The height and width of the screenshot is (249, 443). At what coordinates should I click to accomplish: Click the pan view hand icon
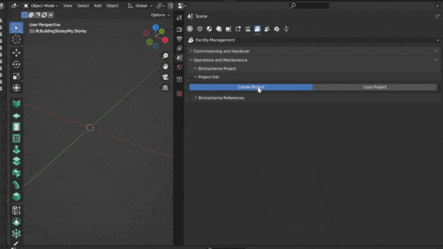click(165, 66)
